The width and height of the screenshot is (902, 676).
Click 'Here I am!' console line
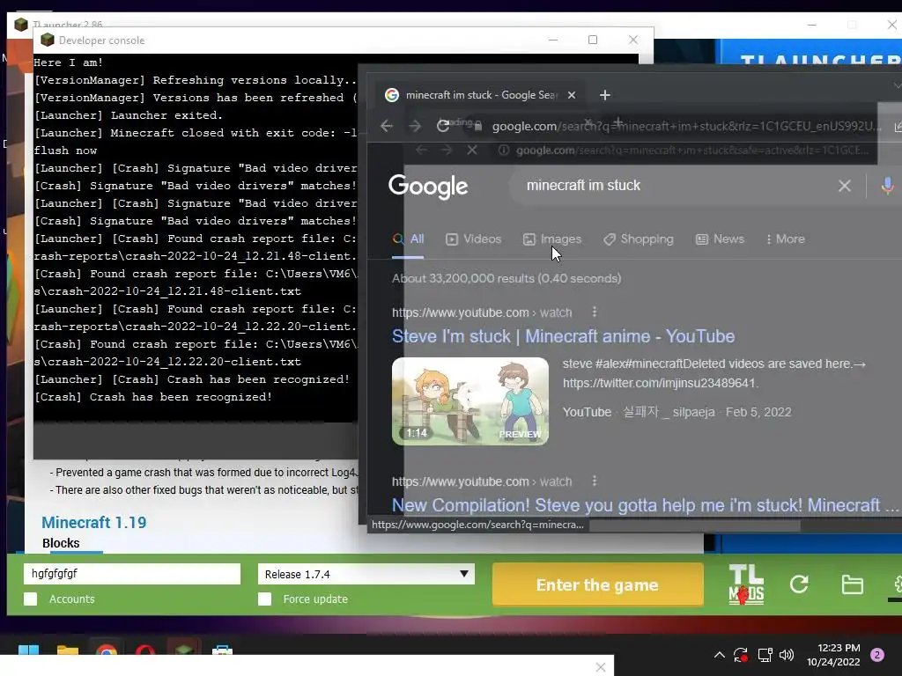coord(68,62)
